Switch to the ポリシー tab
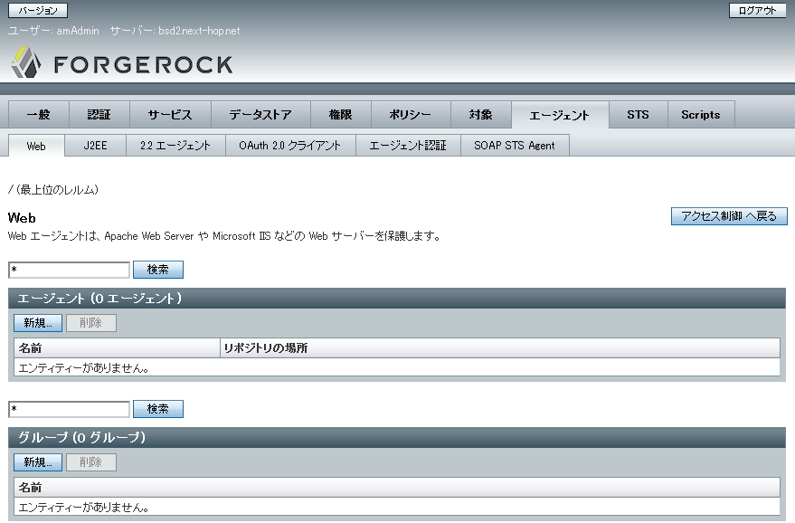The width and height of the screenshot is (795, 523). [409, 115]
